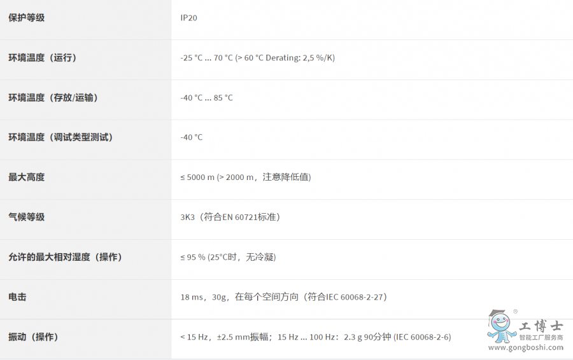Select the 振动（操作） row label
Viewport: 573px width, 360px height.
coord(33,337)
